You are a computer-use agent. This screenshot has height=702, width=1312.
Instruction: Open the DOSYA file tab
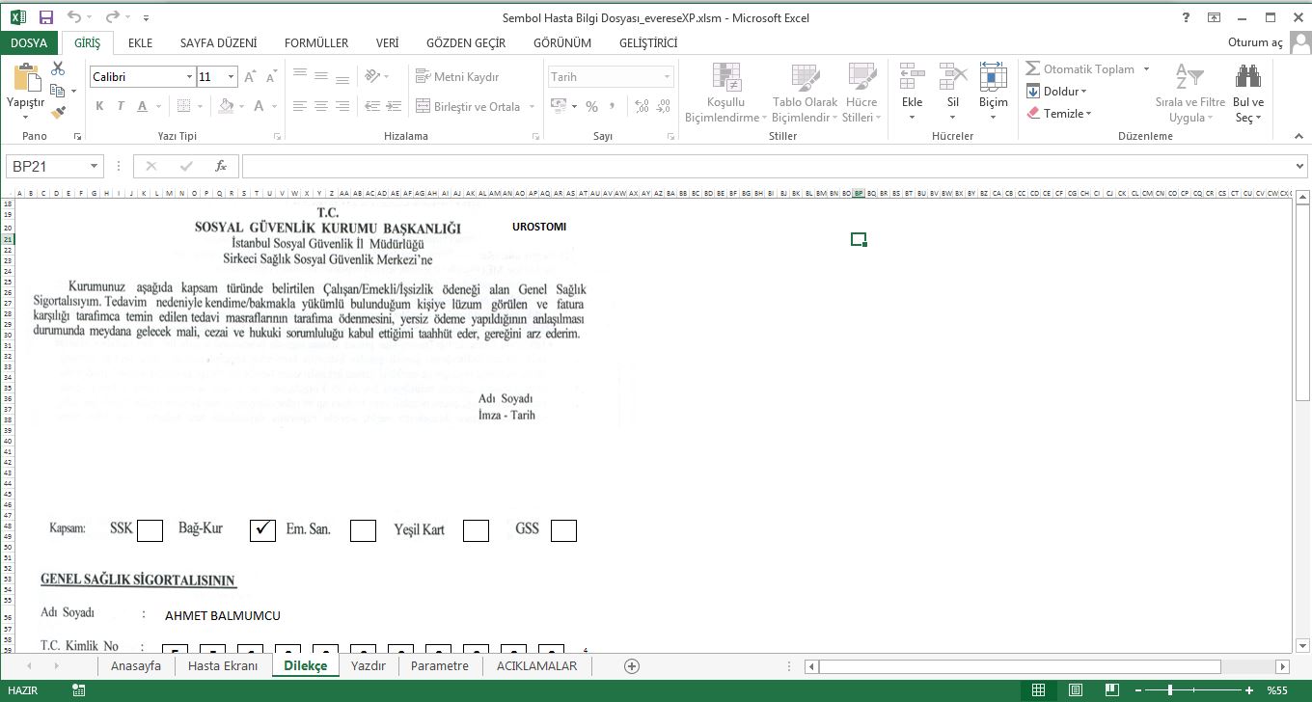(29, 42)
